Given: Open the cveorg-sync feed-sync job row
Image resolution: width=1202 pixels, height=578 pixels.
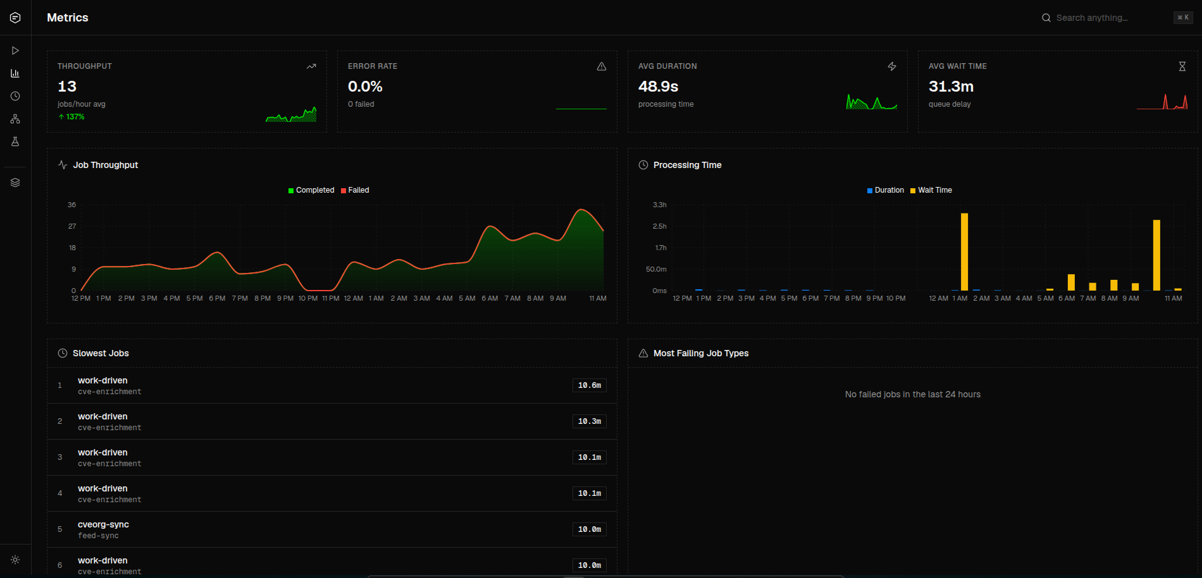Looking at the screenshot, I should tap(332, 529).
